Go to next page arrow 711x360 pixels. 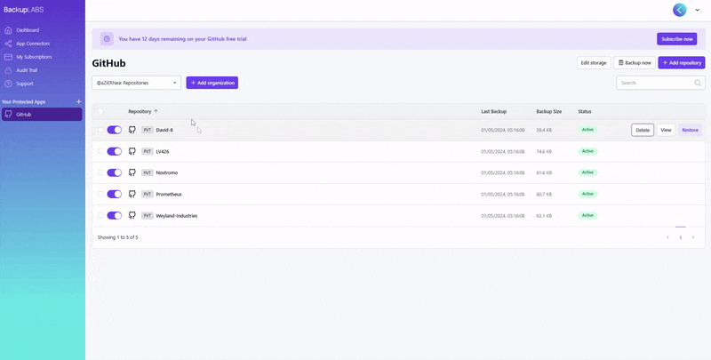click(693, 237)
